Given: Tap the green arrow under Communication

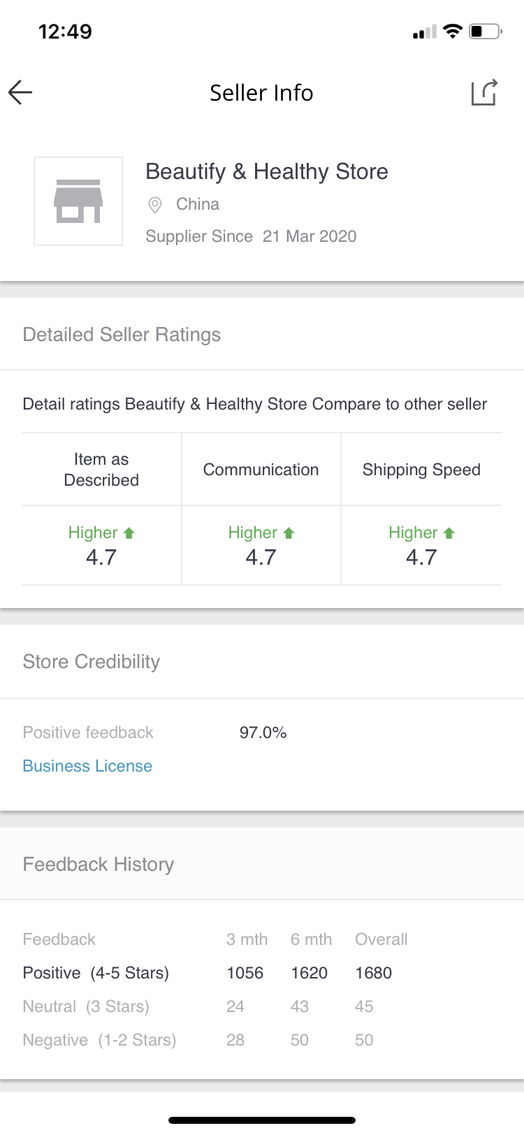Looking at the screenshot, I should pyautogui.click(x=289, y=533).
